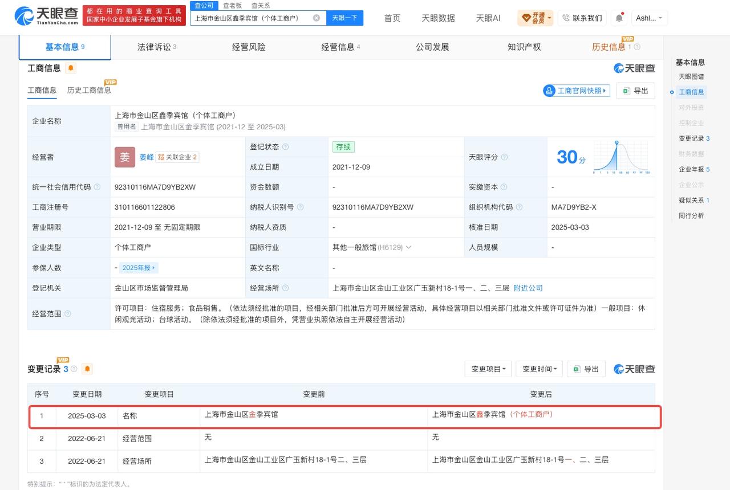Open the 关联企业 2 tag
The width and height of the screenshot is (730, 490).
[177, 157]
